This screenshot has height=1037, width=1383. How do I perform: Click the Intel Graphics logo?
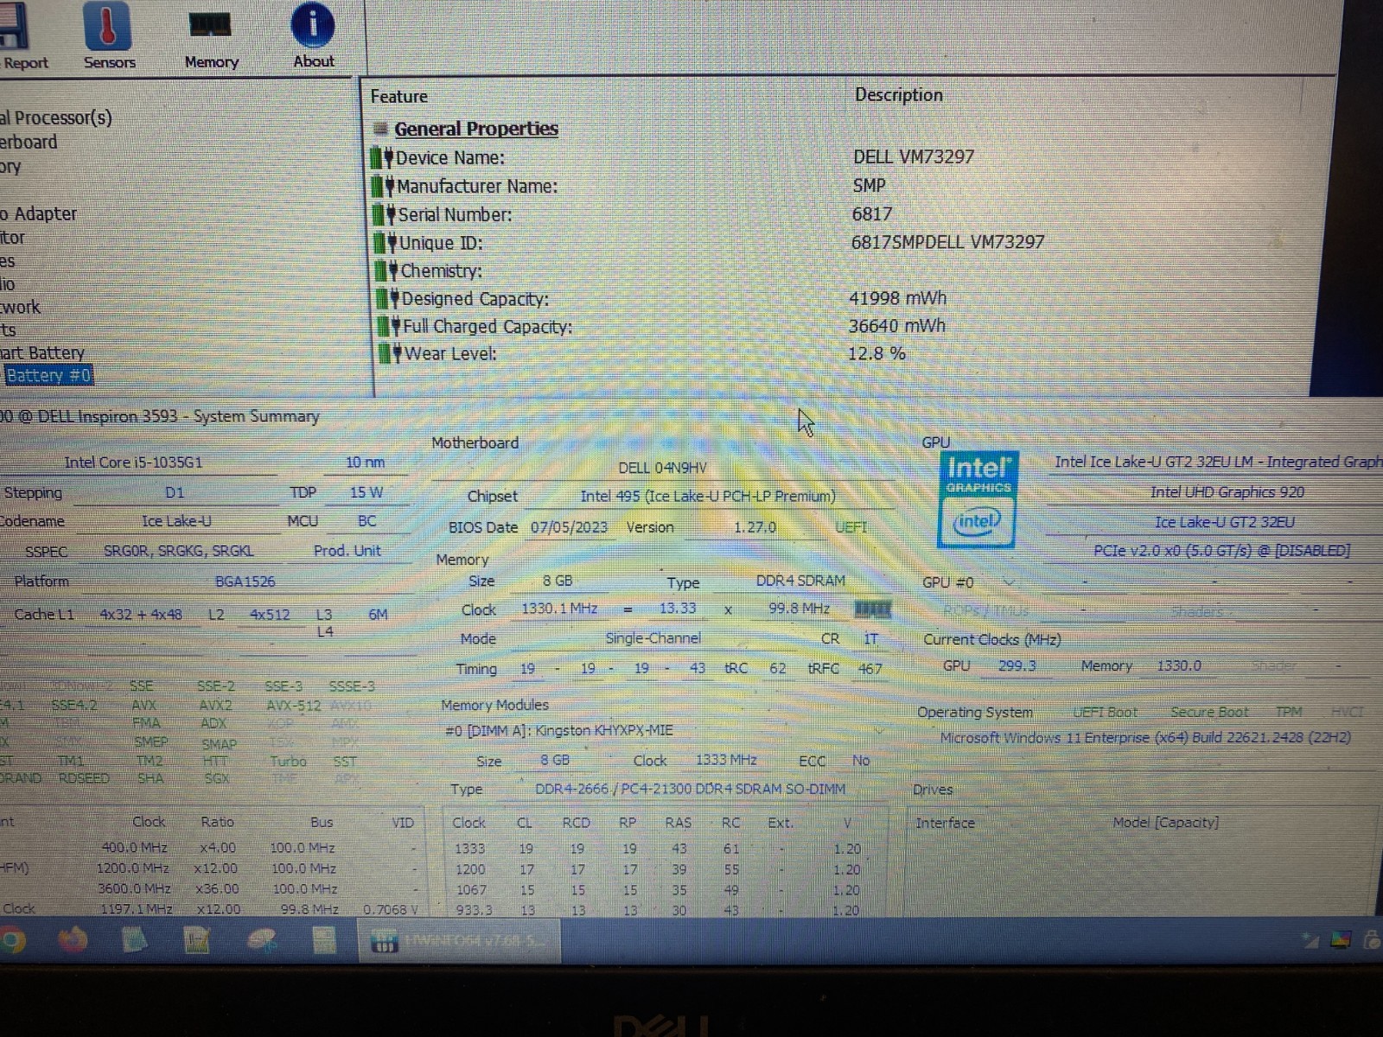(978, 499)
